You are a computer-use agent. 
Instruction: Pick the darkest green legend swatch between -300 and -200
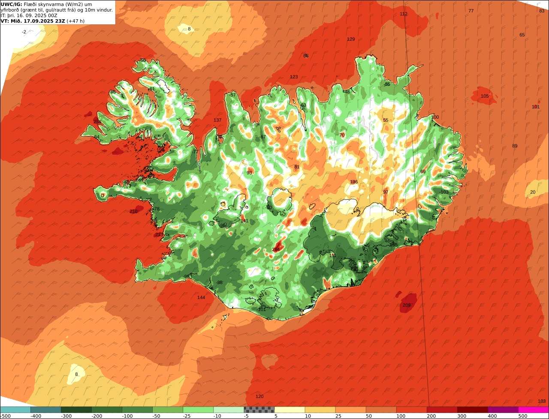pyautogui.click(x=76, y=410)
